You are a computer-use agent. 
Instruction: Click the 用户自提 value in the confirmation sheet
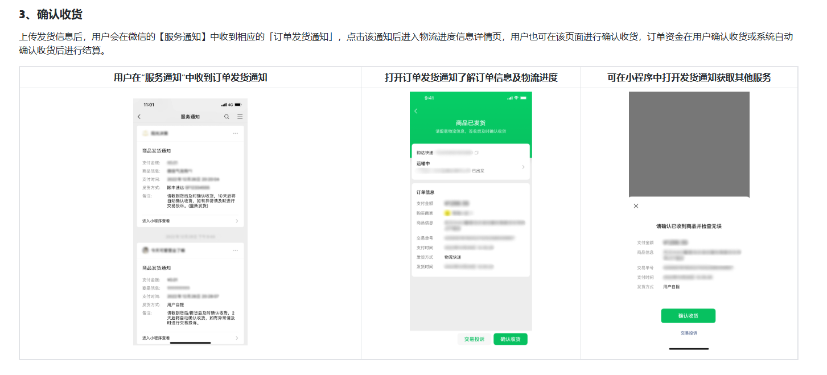pyautogui.click(x=672, y=287)
